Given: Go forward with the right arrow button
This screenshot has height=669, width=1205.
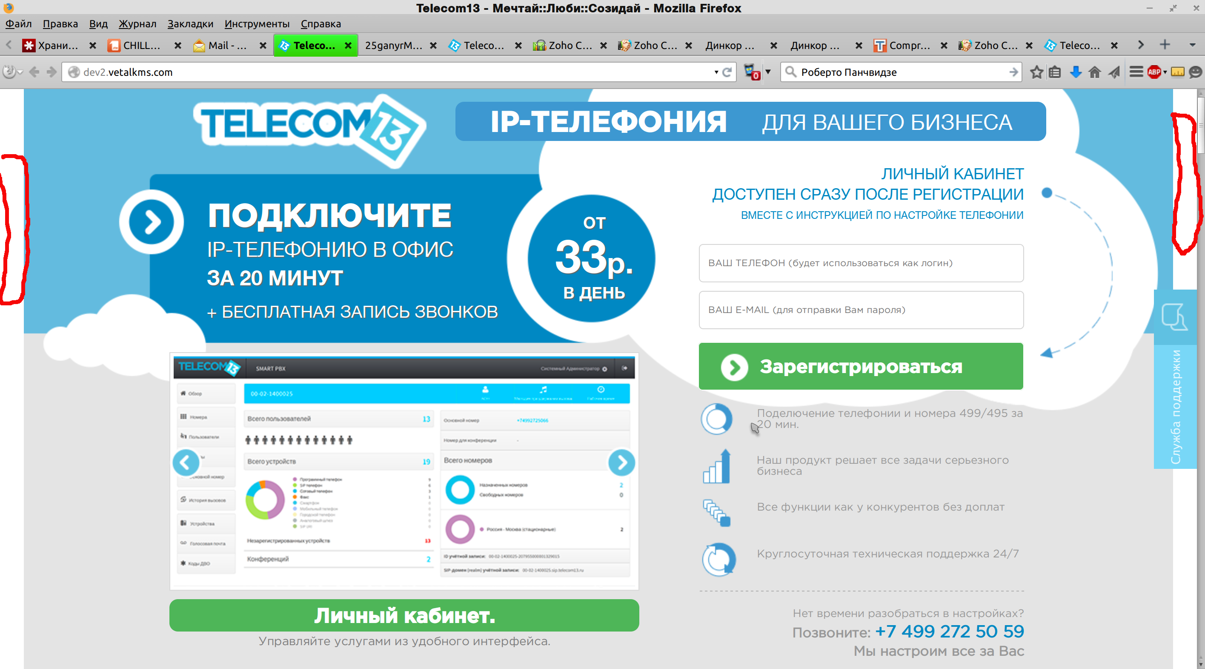Looking at the screenshot, I should click(x=52, y=72).
